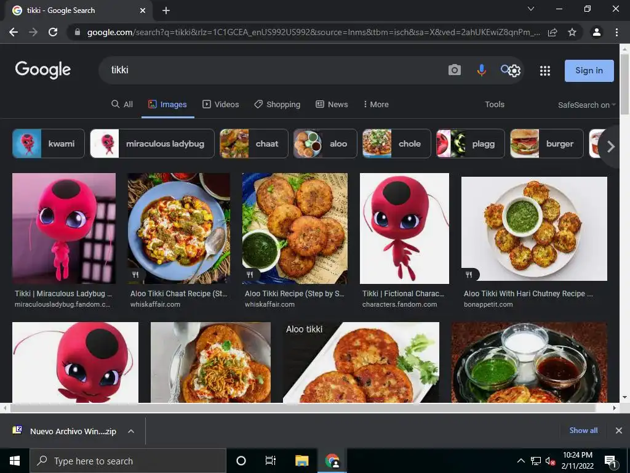Click recipe icon on Hari Chutney image

(469, 275)
